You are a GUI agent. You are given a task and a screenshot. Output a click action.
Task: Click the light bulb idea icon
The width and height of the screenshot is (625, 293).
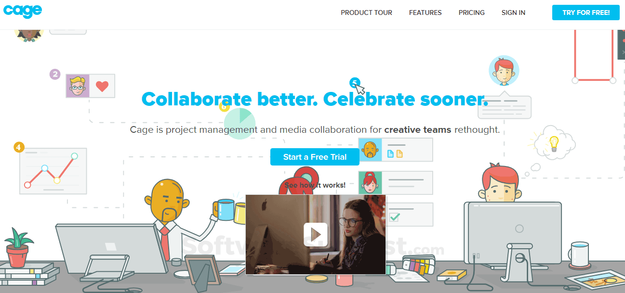tap(554, 143)
